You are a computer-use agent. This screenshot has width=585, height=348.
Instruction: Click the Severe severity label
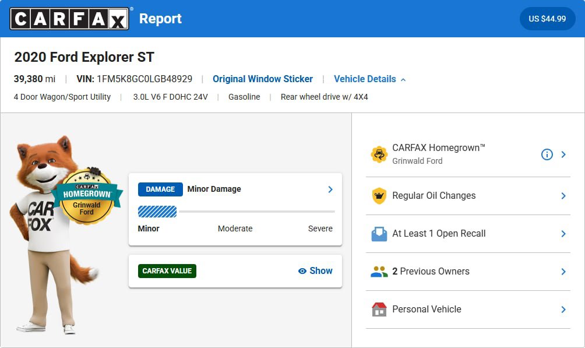320,229
